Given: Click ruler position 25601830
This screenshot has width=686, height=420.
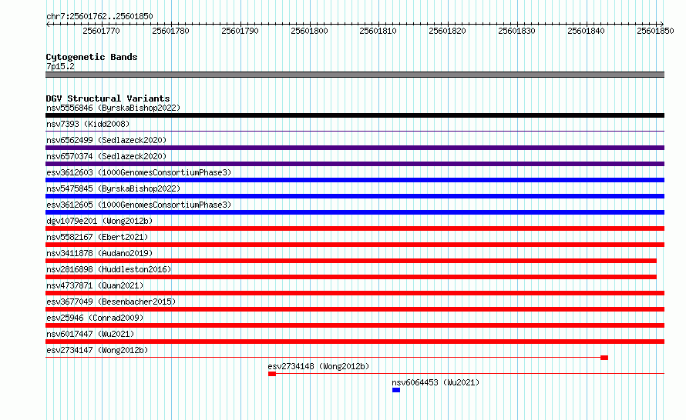Looking at the screenshot, I should [516, 31].
